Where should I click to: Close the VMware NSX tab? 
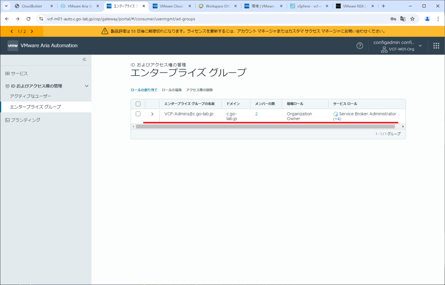[373, 6]
